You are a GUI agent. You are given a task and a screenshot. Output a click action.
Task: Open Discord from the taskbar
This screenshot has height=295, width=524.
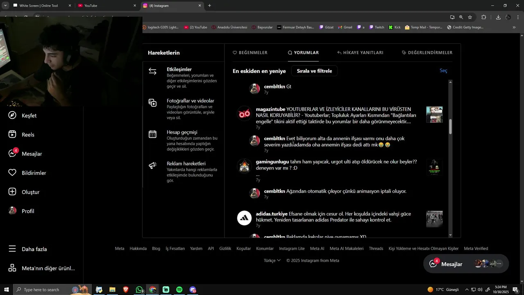click(193, 290)
